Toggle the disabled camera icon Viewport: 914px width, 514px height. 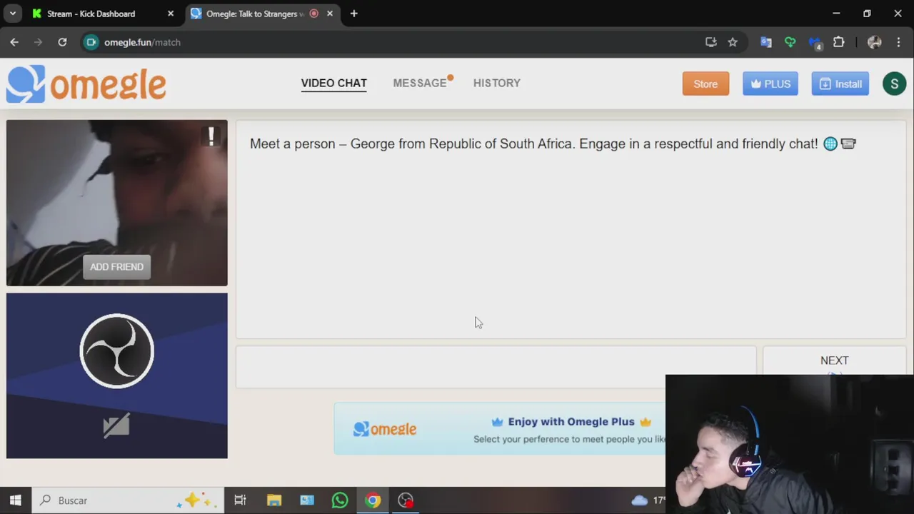[116, 426]
